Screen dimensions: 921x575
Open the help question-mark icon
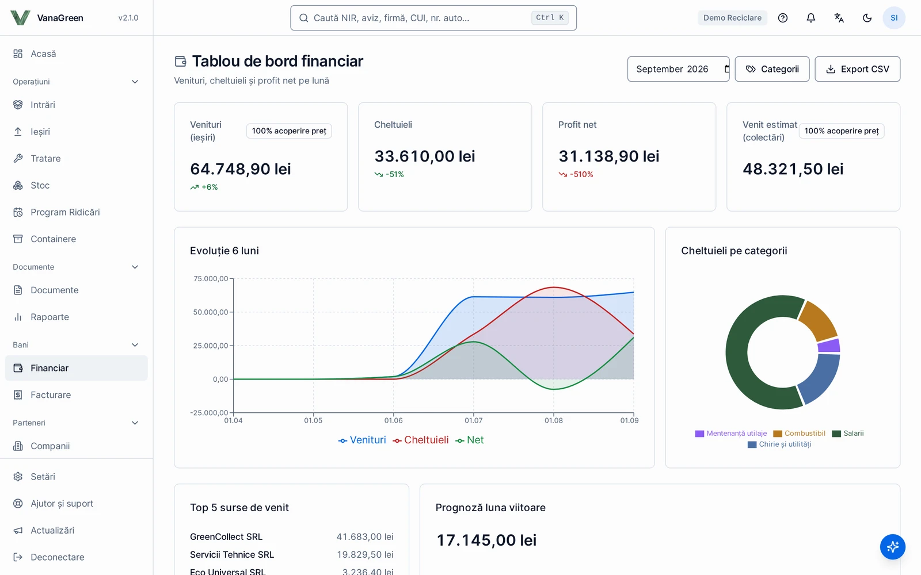point(783,18)
